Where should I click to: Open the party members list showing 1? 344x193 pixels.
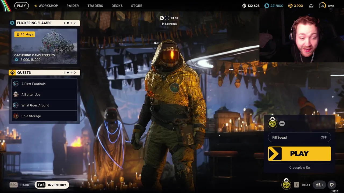click(320, 185)
